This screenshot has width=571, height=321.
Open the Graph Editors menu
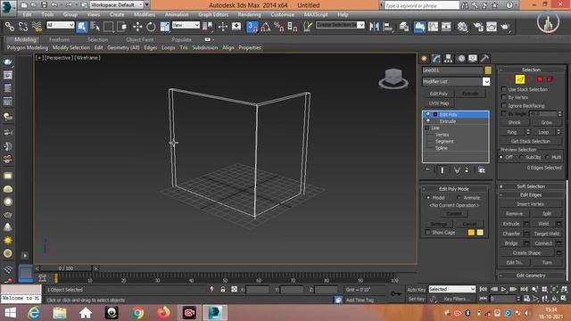[213, 14]
